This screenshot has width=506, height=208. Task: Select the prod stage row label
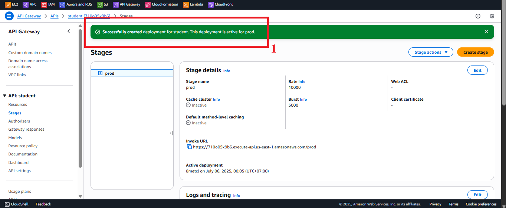[x=110, y=73]
